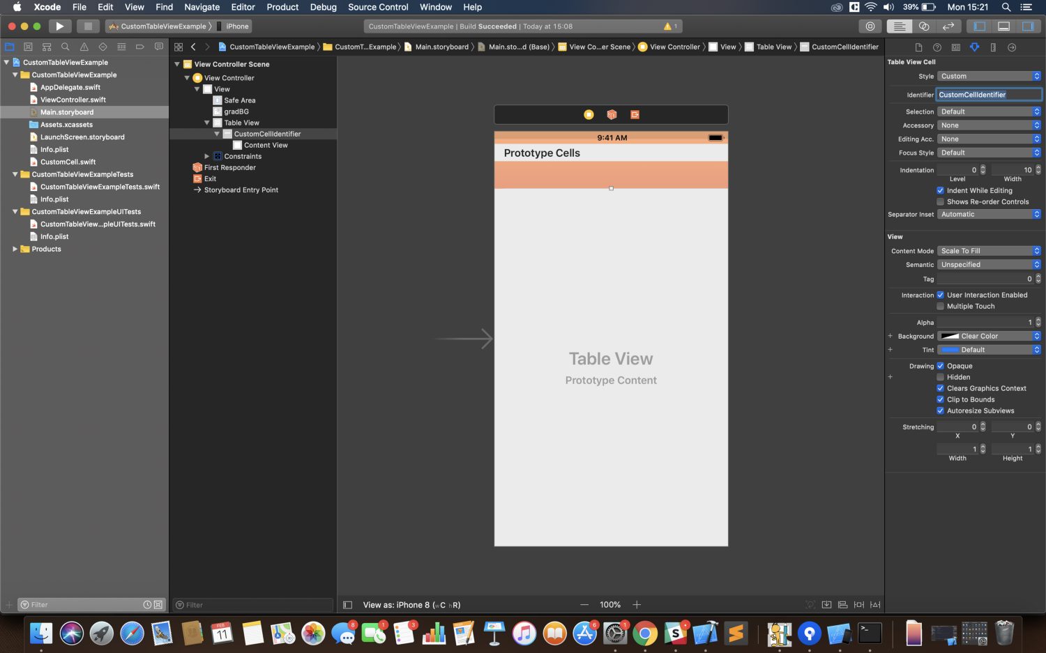Collapse the Table View outline row

(x=206, y=123)
